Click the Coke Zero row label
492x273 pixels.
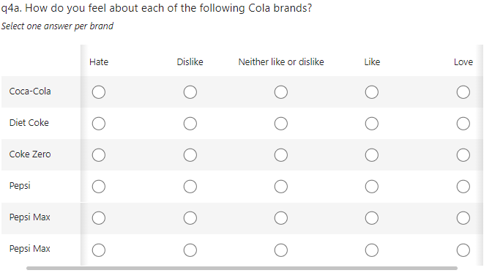30,154
